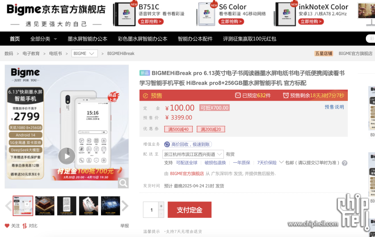Click the heart icon to follow
Image resolution: width=375 pixels, height=237 pixels.
tap(7, 226)
